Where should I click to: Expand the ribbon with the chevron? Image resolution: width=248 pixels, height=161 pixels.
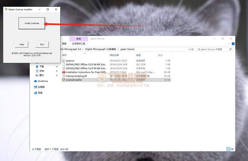[x=229, y=44]
